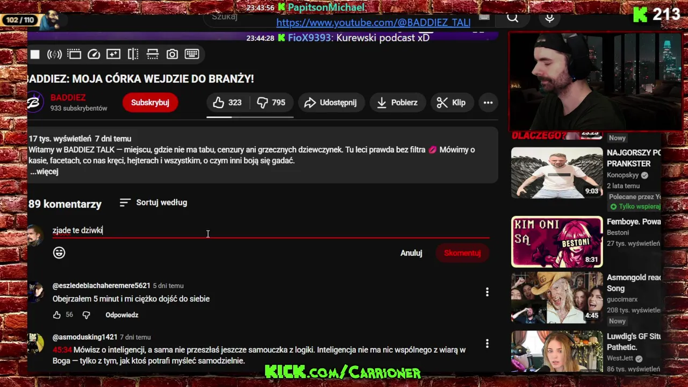Image resolution: width=688 pixels, height=387 pixels.
Task: Click the vertical split mirror icon
Action: (x=133, y=54)
